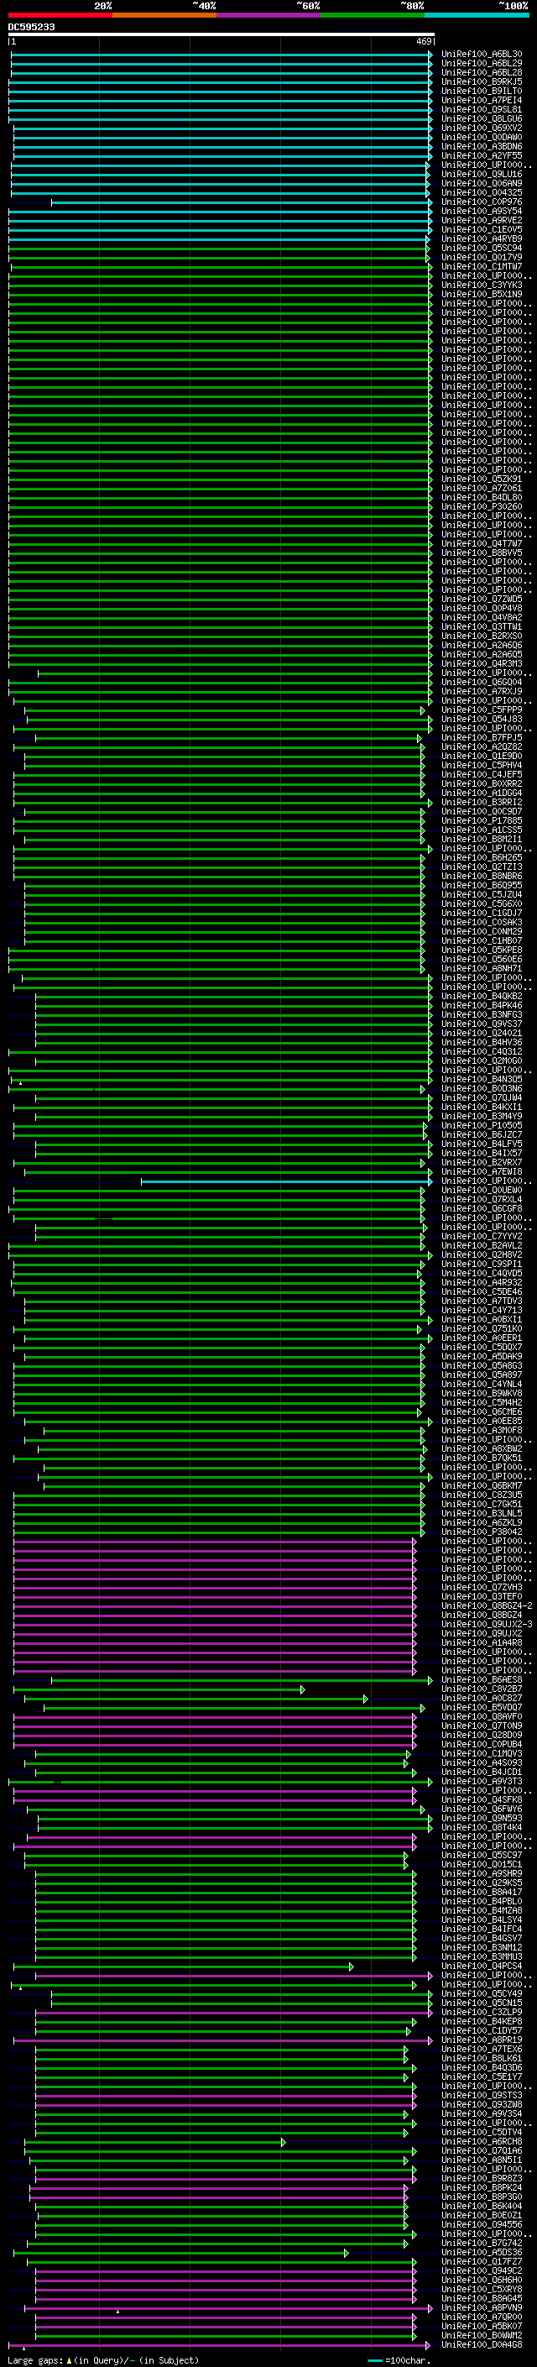Click the label UniRef100_A6RCH8
537x2367 pixels.
click(x=482, y=2142)
